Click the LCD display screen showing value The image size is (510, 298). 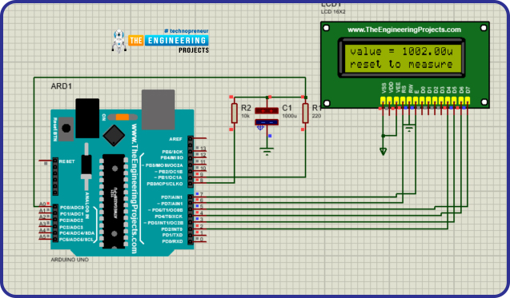click(x=402, y=58)
